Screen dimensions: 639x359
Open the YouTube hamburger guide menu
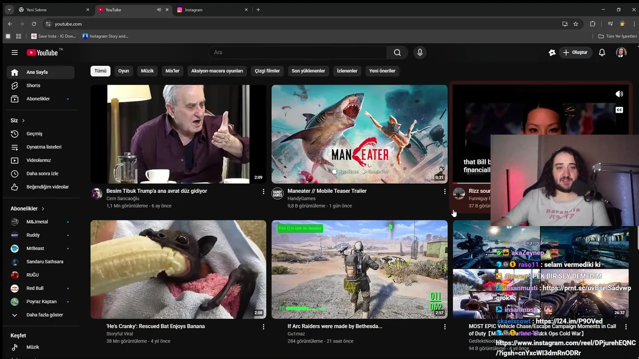coord(14,52)
